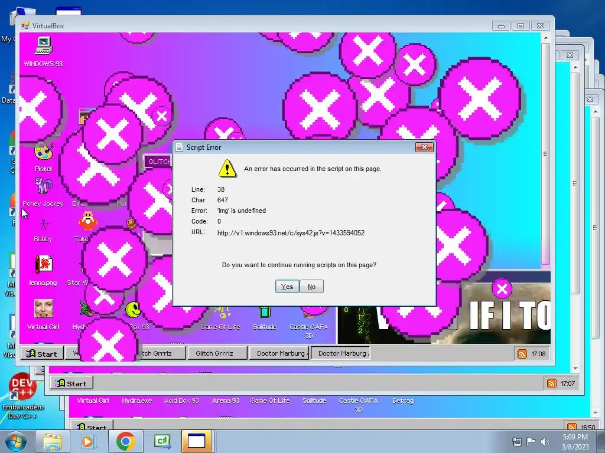Open the yellow smiley Acid Box icon

click(133, 309)
